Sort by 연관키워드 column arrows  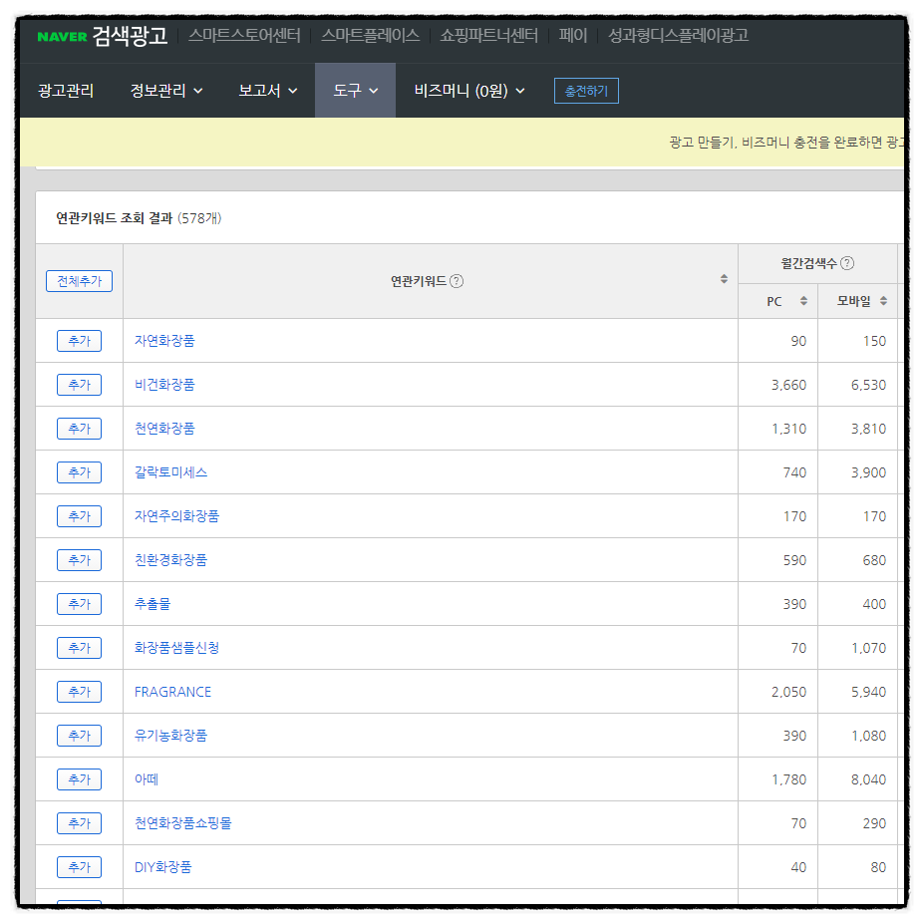[x=724, y=279]
